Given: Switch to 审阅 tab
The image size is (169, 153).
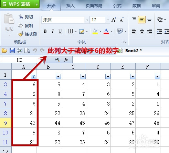Looking at the screenshot, I should 156,6.
